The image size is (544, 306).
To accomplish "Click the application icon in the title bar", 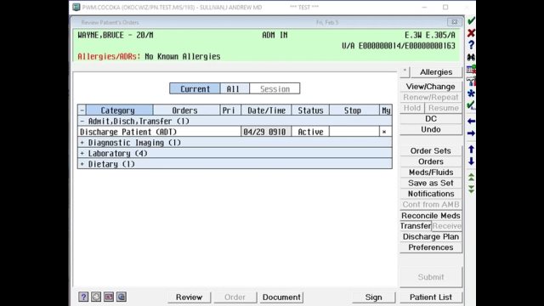I will click(x=76, y=7).
